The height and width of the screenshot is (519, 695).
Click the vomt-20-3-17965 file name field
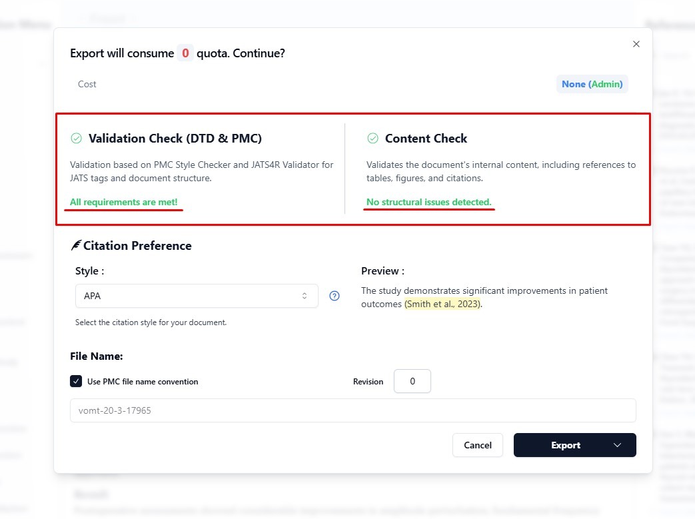pyautogui.click(x=352, y=410)
